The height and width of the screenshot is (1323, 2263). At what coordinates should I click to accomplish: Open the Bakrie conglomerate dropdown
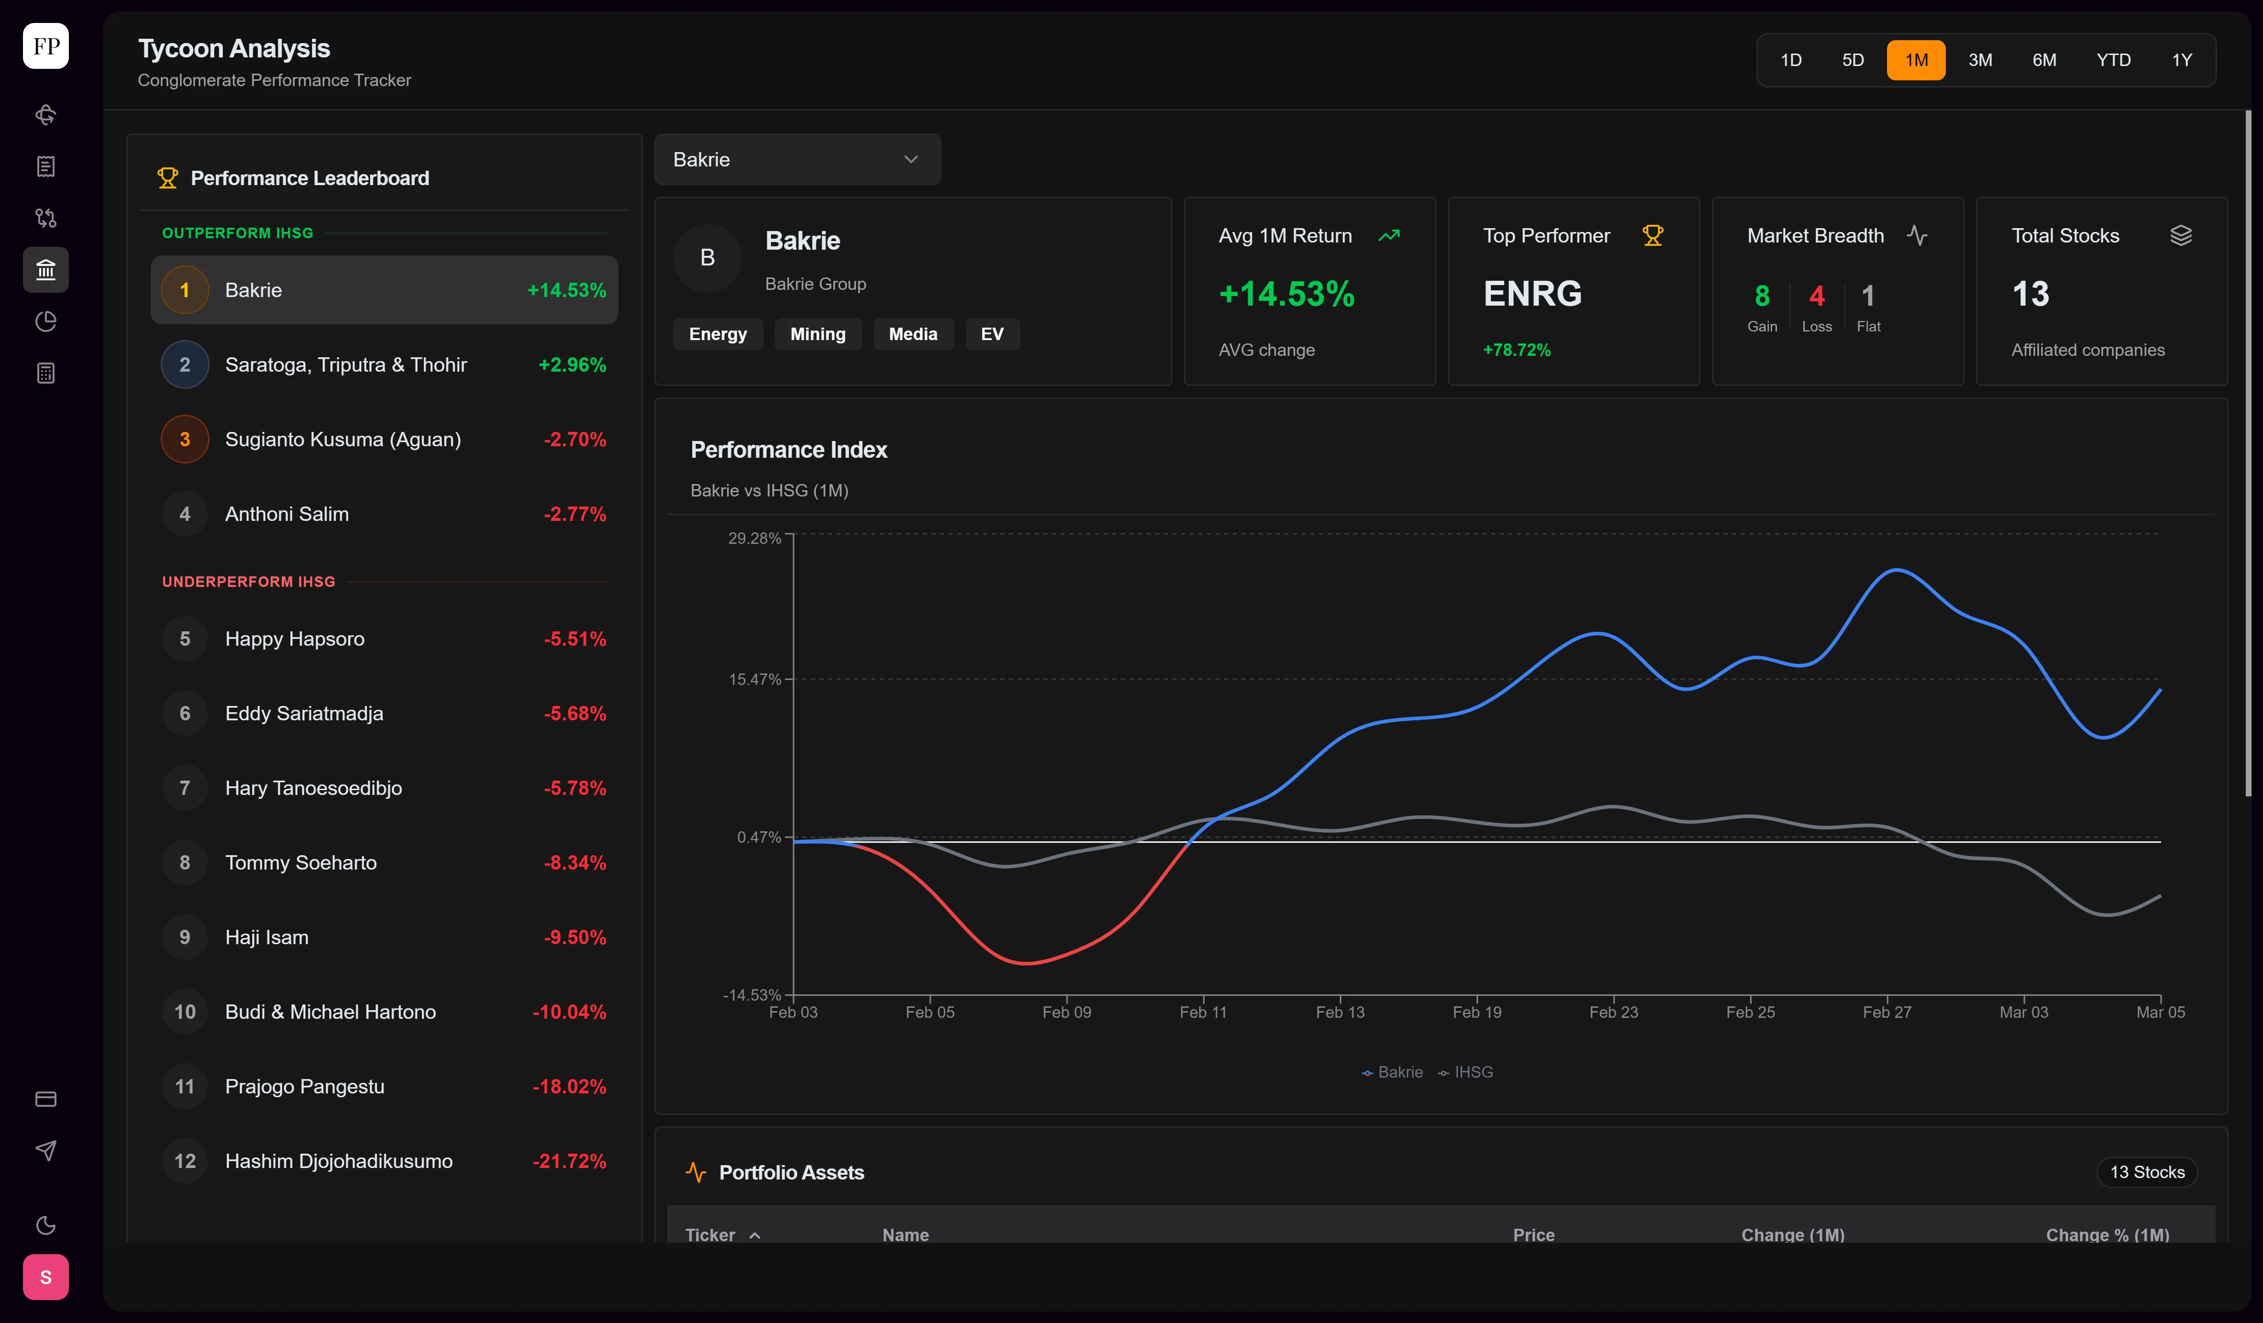797,160
